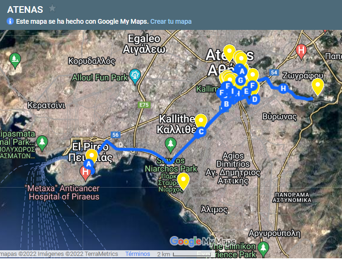Image resolution: width=342 pixels, height=264 pixels.
Task: Click the 'Allou! Fun Park' label
Action: (x=100, y=77)
